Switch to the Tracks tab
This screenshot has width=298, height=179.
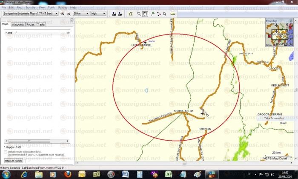pos(41,25)
